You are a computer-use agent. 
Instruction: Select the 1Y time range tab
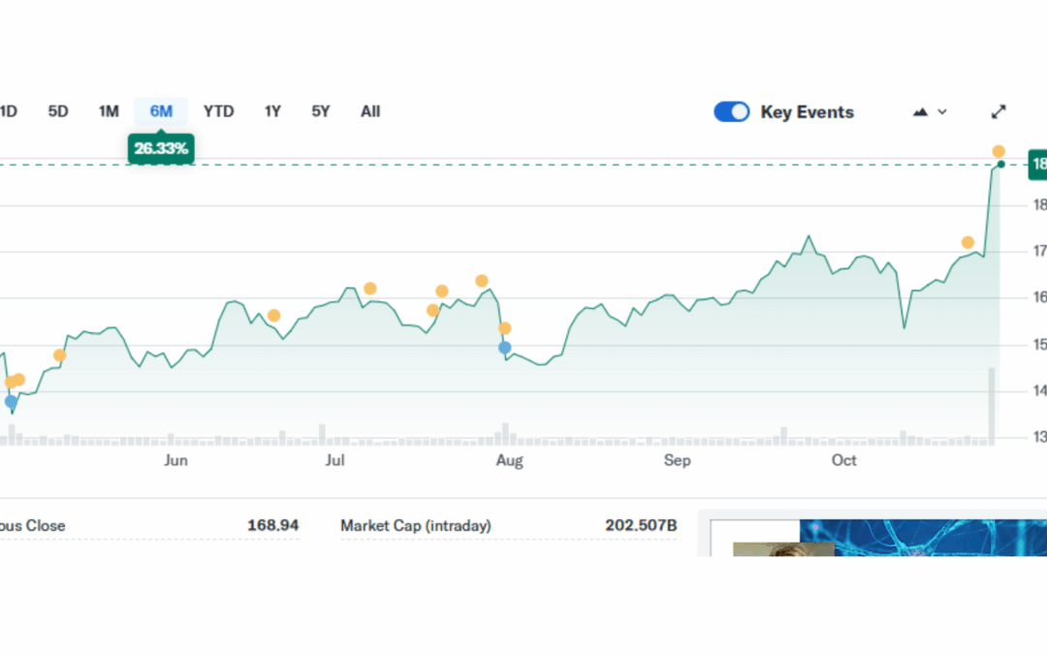[x=272, y=111]
